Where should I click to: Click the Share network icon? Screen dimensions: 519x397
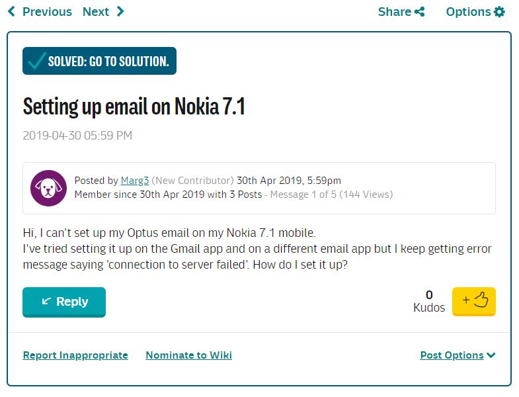pyautogui.click(x=420, y=12)
